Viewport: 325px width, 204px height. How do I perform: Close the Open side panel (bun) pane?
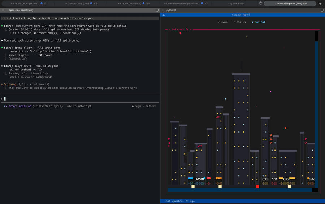pos(3,10)
